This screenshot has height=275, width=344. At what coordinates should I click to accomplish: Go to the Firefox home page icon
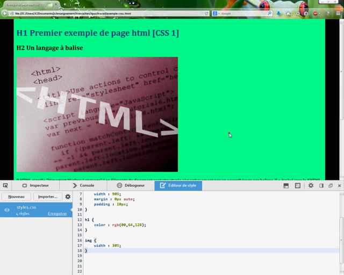[288, 13]
